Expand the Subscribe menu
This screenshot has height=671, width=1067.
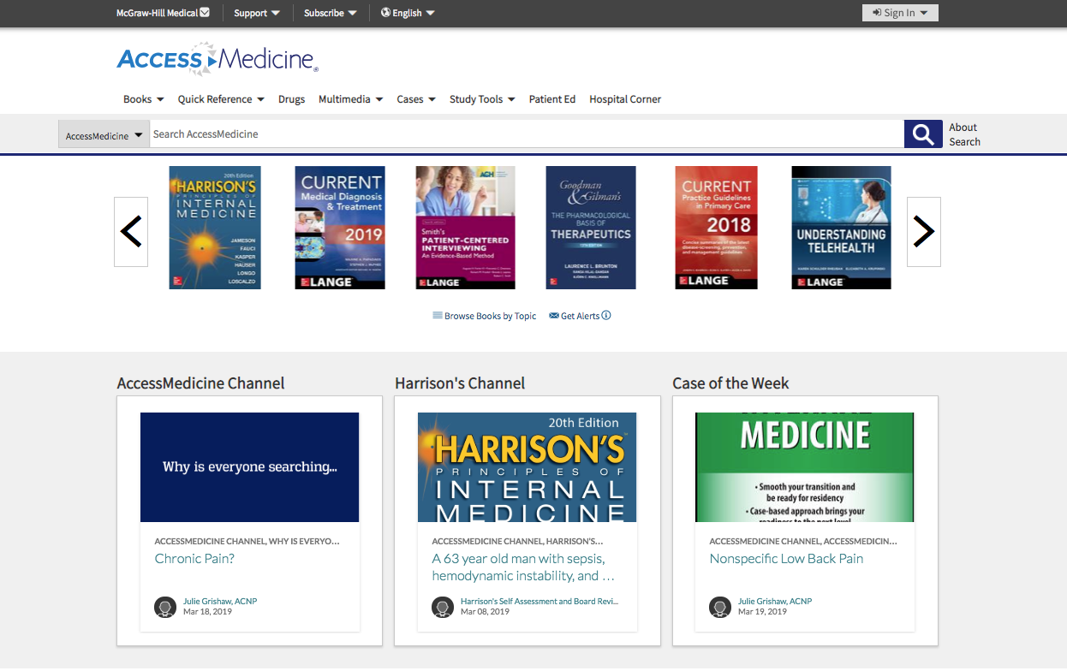(x=331, y=13)
